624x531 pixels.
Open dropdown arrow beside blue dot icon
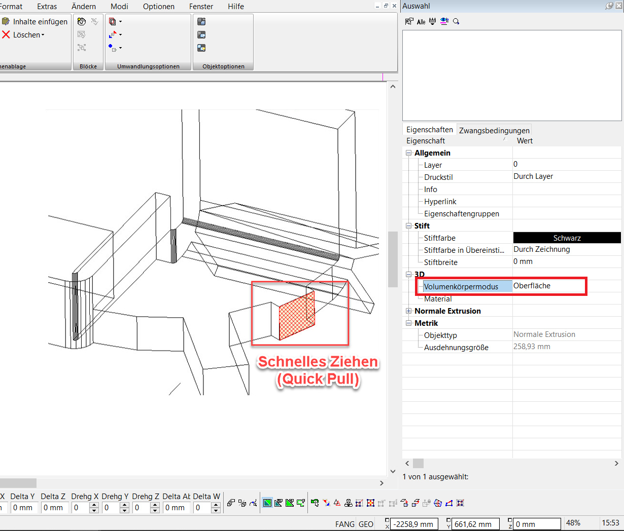click(x=120, y=48)
